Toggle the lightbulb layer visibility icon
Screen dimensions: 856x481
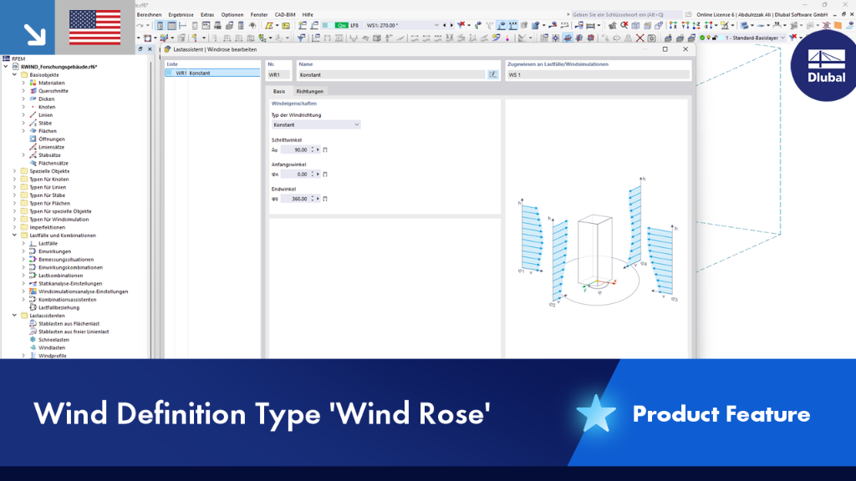click(x=709, y=38)
